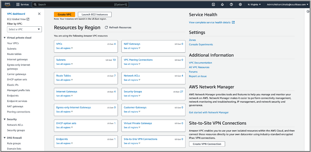Open the N. Virginia region dropdown
The width and height of the screenshot is (311, 152).
point(254,4)
